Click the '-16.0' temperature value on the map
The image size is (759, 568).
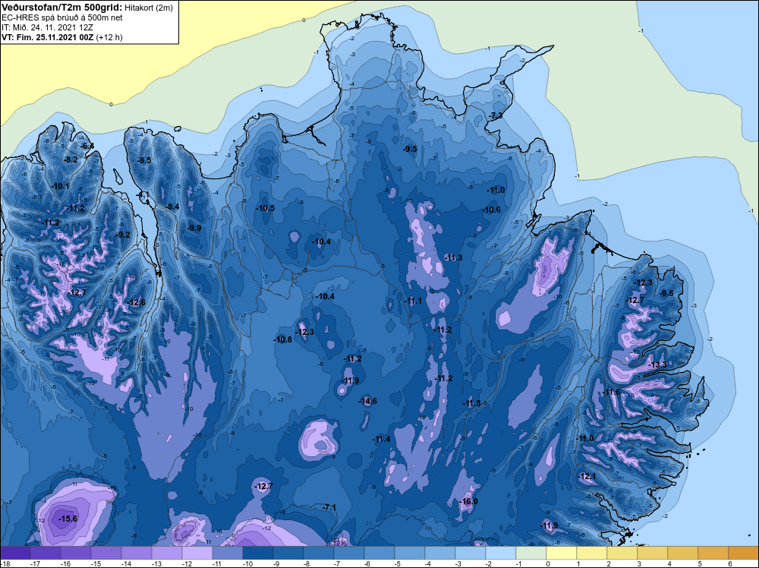468,501
